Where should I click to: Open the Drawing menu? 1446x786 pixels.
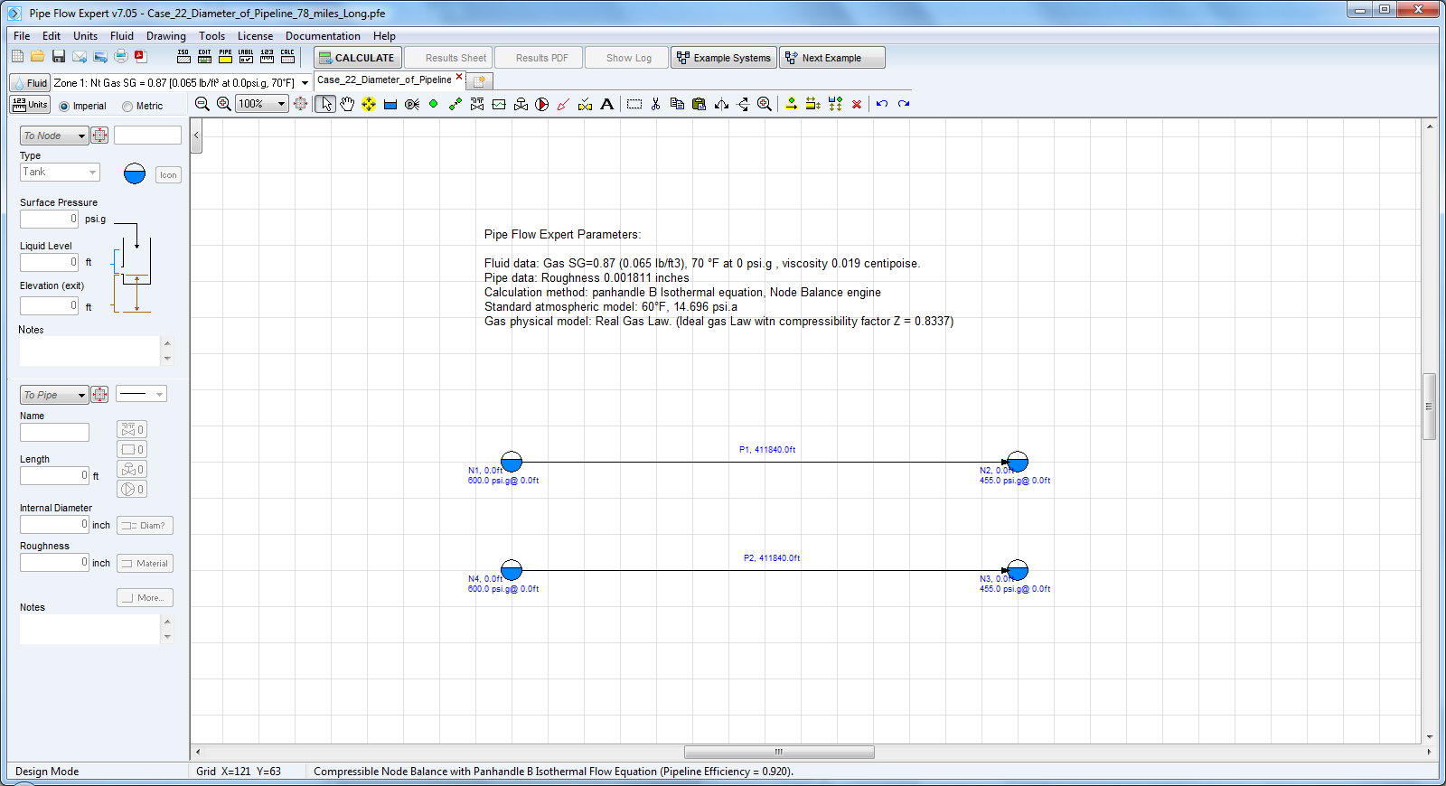(x=166, y=36)
